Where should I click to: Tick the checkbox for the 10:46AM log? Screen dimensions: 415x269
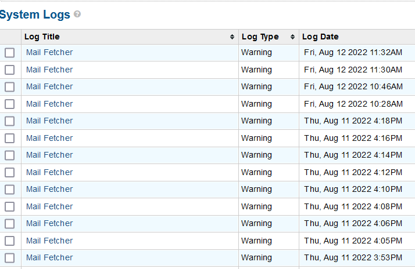pyautogui.click(x=10, y=87)
